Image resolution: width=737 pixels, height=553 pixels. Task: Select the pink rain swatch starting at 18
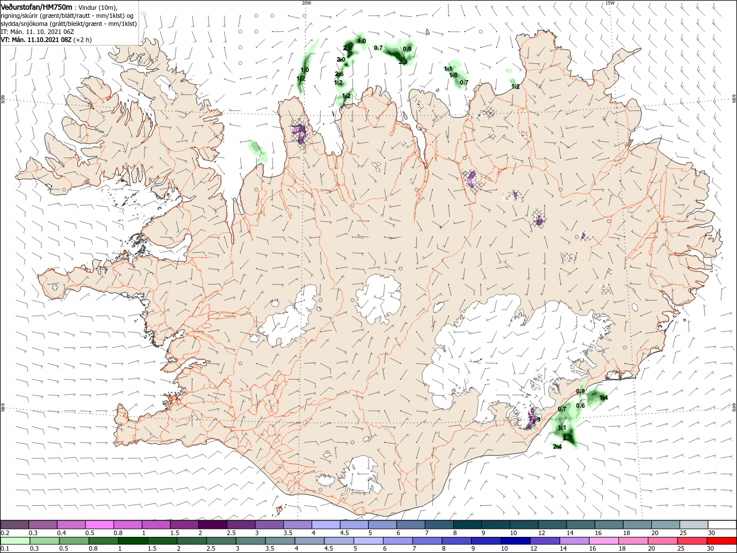[x=633, y=541]
